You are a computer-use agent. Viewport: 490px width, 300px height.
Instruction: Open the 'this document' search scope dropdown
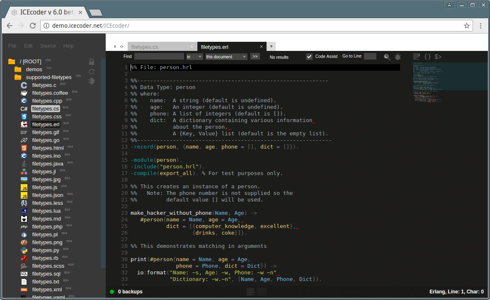click(x=226, y=57)
